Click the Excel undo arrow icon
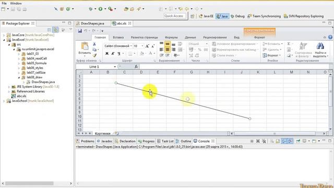Screen dimensions: 334x188 point(86,31)
